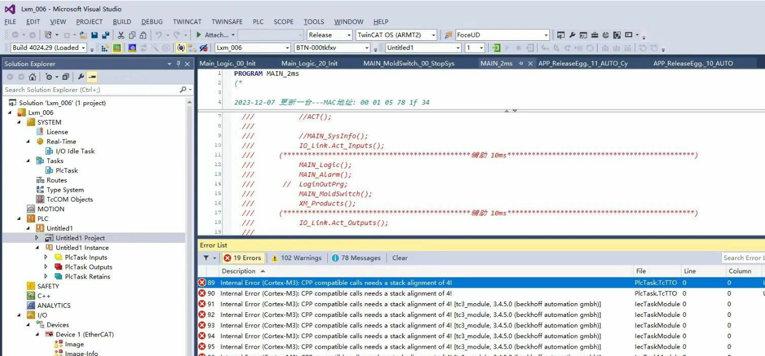Click the Error List filter funnel icon

coord(206,258)
